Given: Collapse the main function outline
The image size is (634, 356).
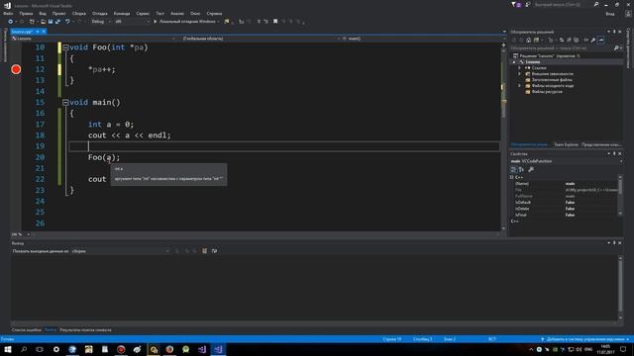Looking at the screenshot, I should (65, 103).
